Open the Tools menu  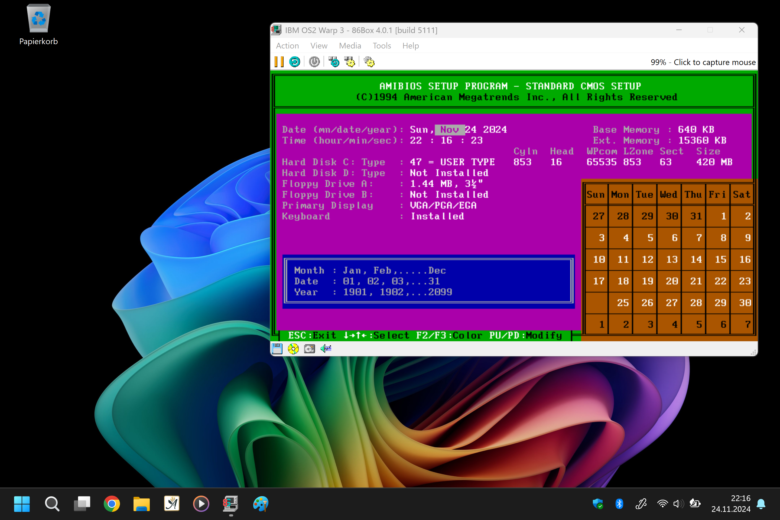(x=382, y=46)
